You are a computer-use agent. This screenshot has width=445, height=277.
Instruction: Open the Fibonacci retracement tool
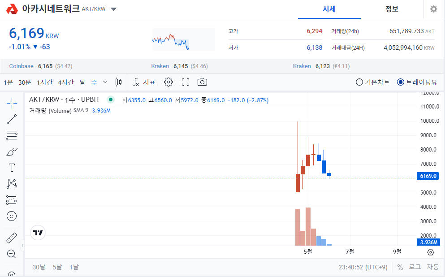12,136
